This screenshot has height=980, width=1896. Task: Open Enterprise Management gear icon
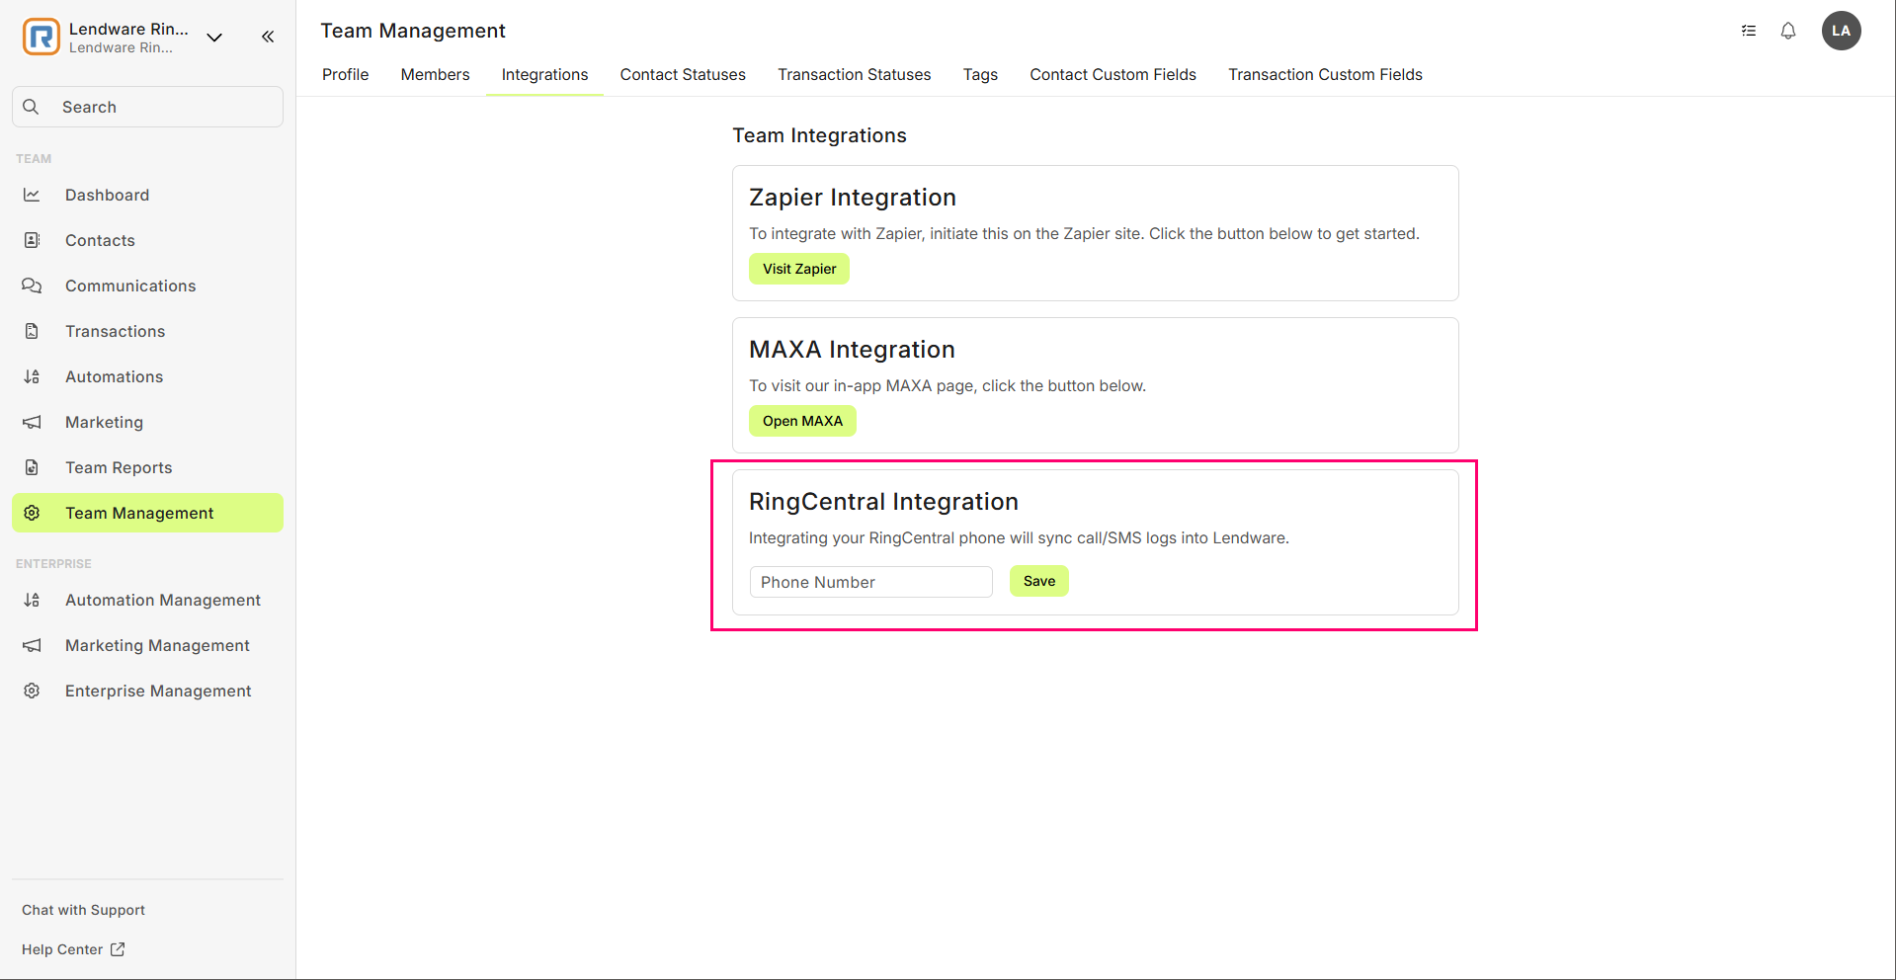pyautogui.click(x=32, y=691)
